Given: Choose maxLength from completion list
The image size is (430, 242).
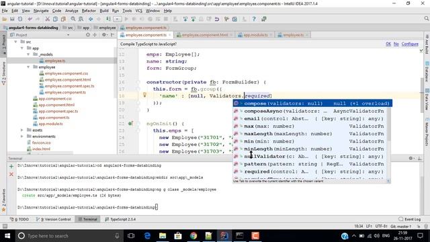Looking at the screenshot, I should point(310,134).
